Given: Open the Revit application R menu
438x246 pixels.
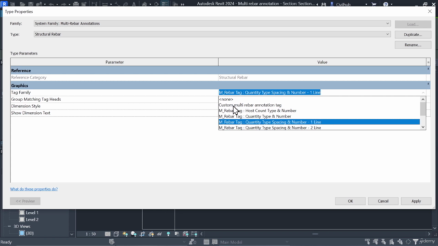Looking at the screenshot, I should point(5,4).
